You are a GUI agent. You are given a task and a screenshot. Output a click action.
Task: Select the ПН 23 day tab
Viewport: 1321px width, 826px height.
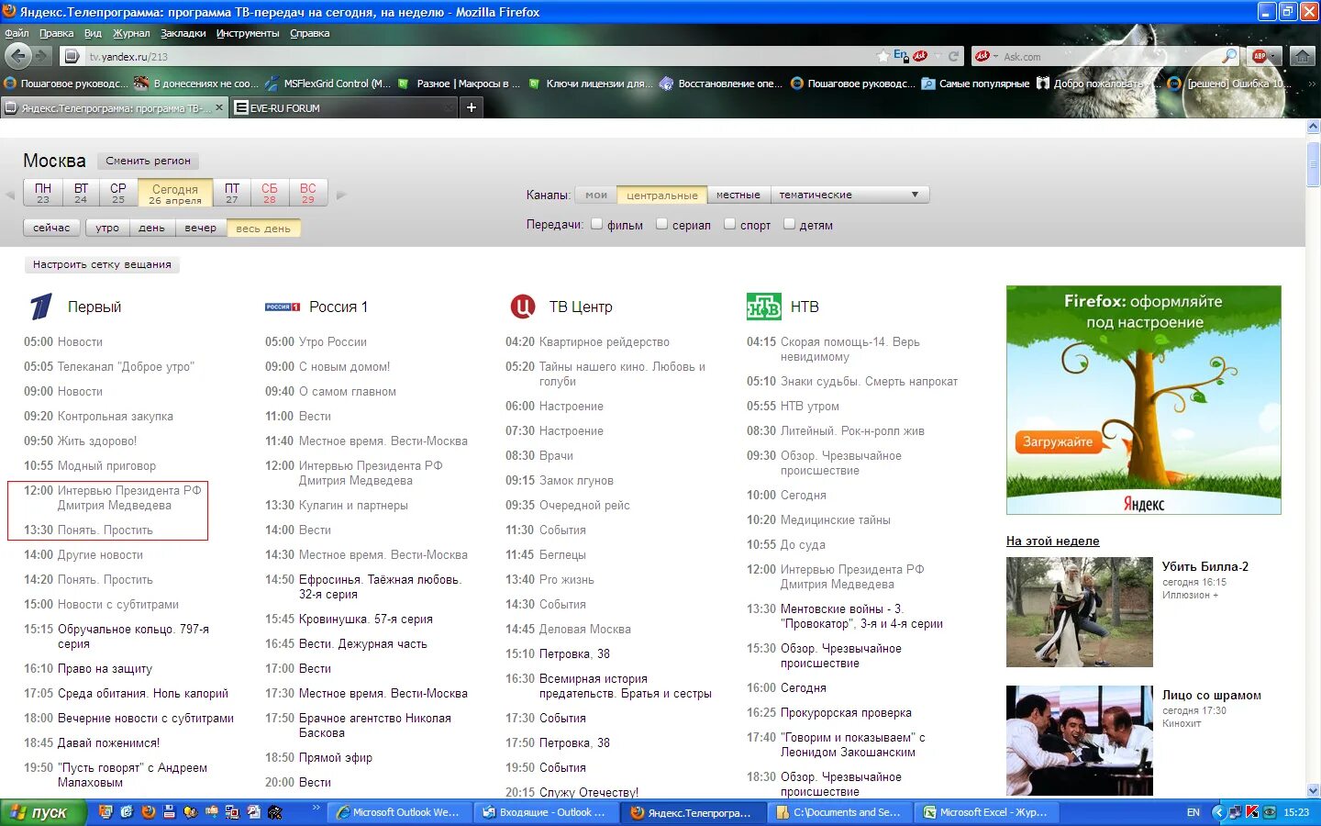[x=43, y=193]
